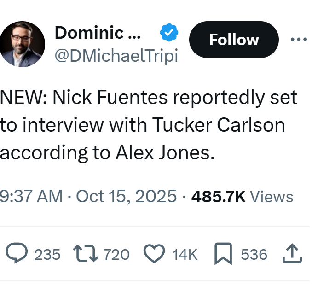Click the tweet text about Nick Fuentes

147,125
